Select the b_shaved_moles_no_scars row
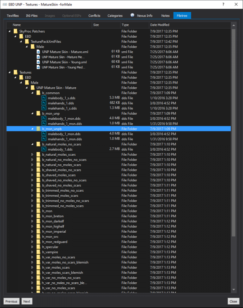The image size is (243, 308). point(119,170)
